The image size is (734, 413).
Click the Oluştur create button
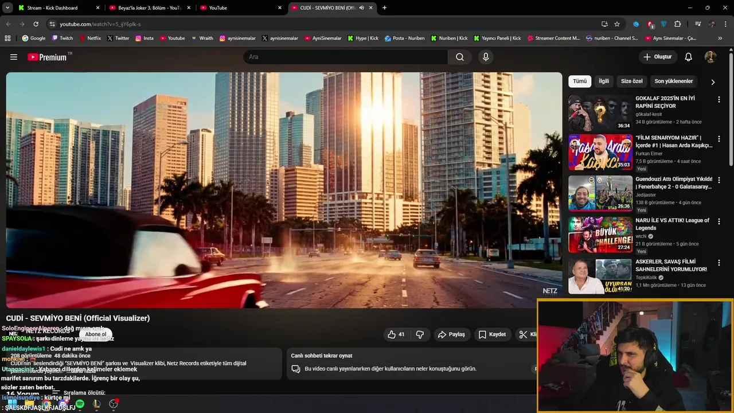tap(658, 57)
